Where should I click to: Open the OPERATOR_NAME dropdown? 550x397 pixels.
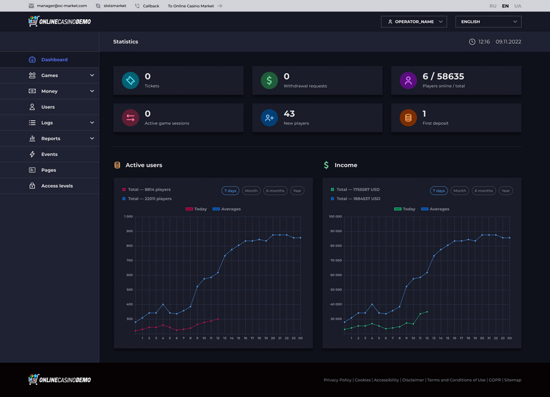click(x=414, y=21)
